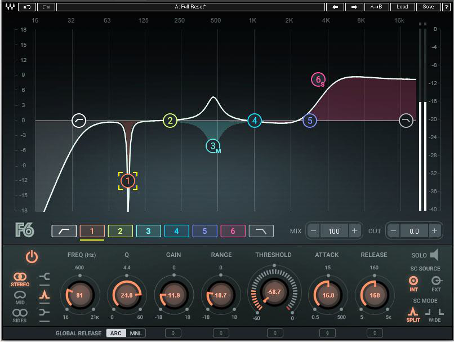
Task: Select band 5 tab
Action: 204,231
